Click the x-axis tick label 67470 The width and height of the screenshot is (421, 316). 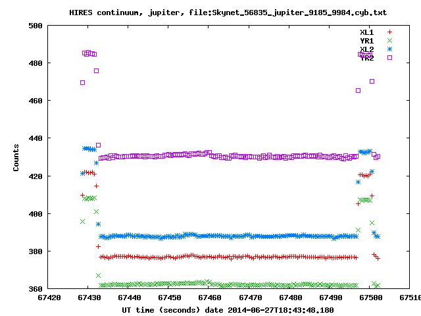[x=250, y=298]
